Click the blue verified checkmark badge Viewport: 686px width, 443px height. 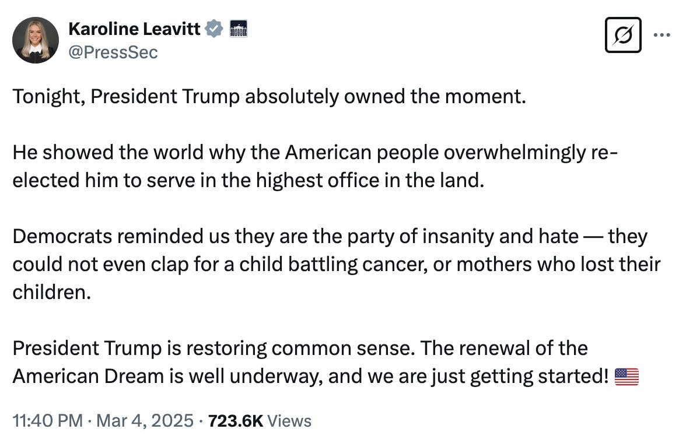click(214, 28)
